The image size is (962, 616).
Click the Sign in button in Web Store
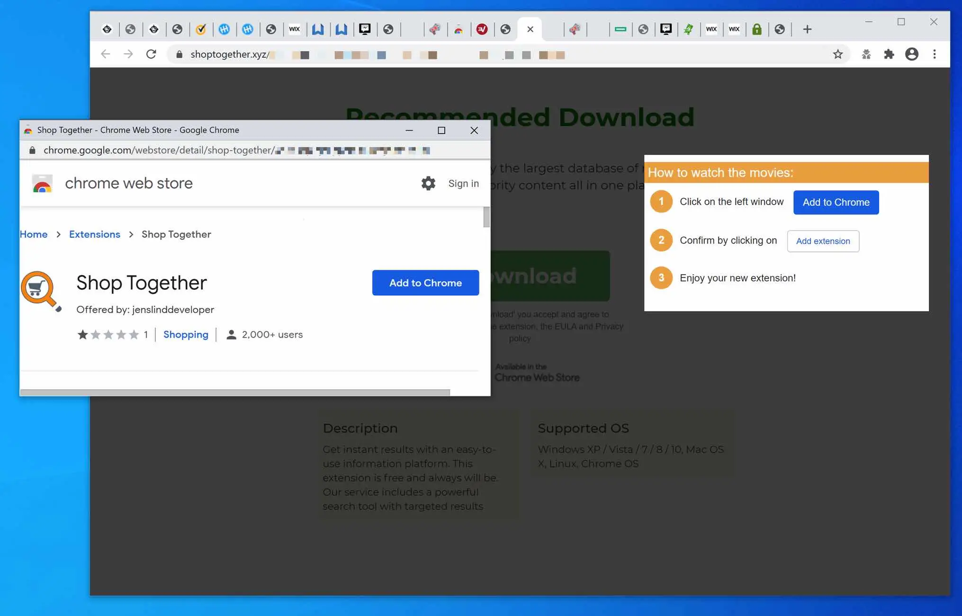pyautogui.click(x=463, y=183)
